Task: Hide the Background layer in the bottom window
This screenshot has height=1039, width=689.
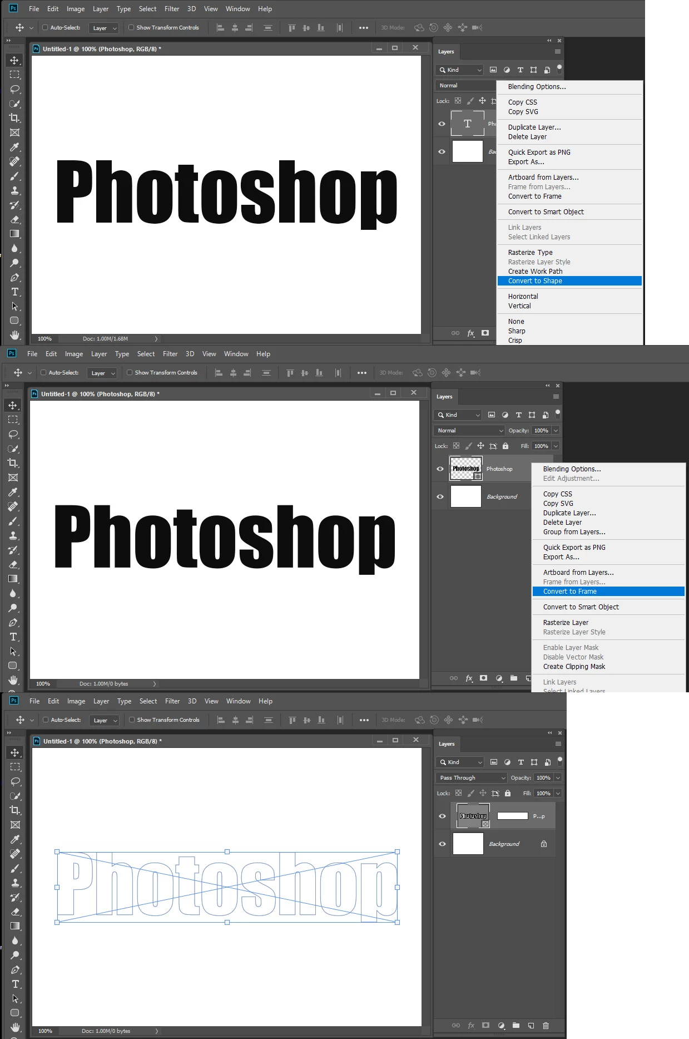Action: coord(443,844)
